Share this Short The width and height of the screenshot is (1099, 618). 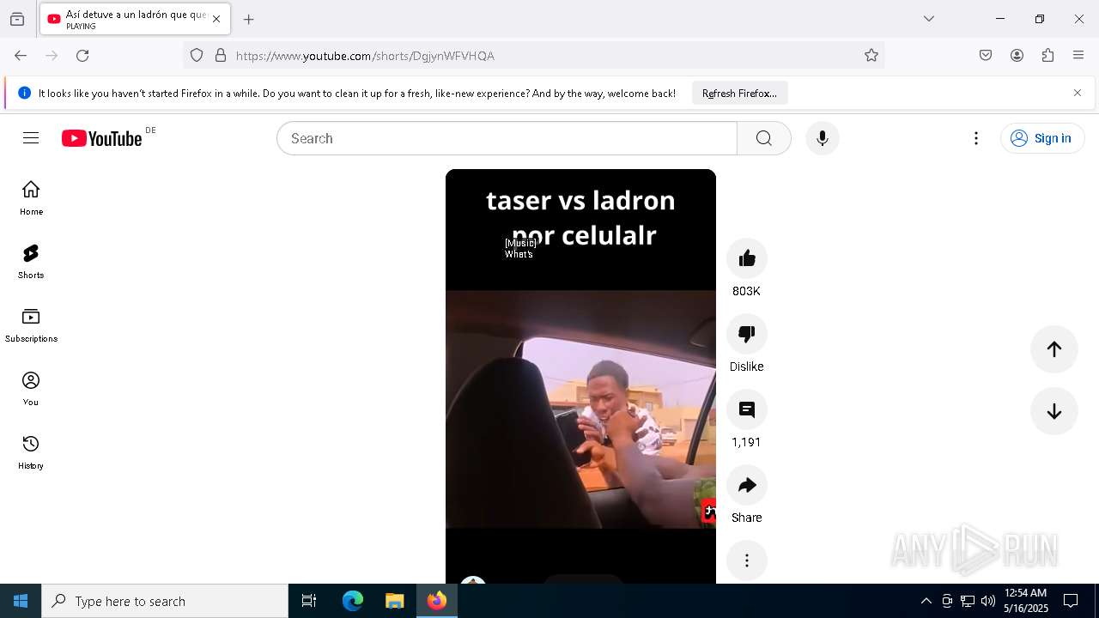pyautogui.click(x=747, y=485)
